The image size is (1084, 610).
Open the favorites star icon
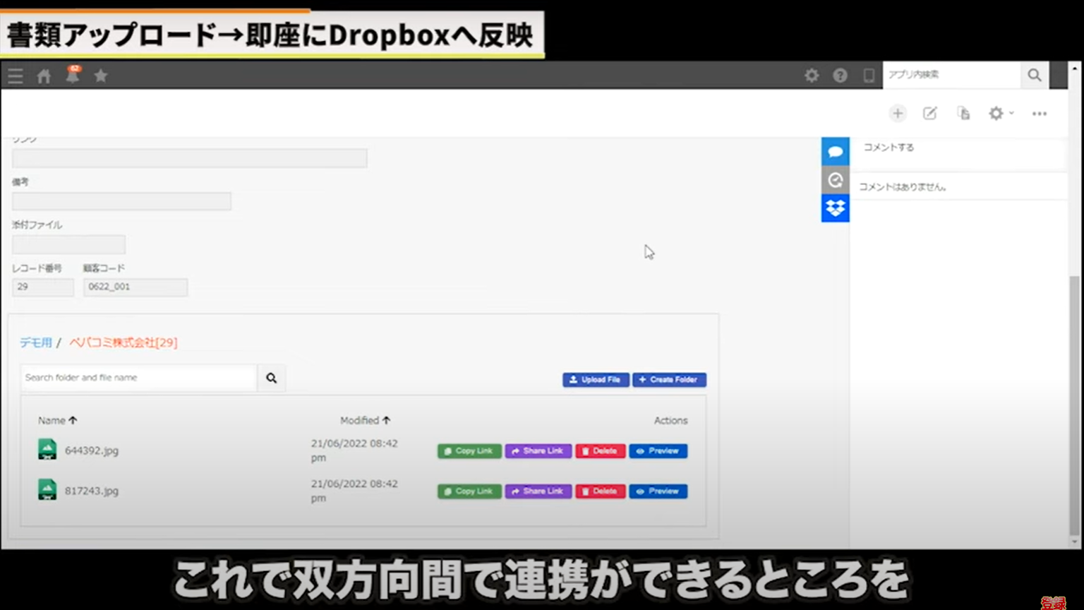pos(101,76)
